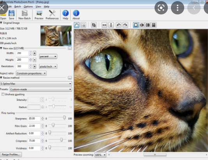Switch to stacked horizontal split view
208x160 pixels.
(154, 25)
